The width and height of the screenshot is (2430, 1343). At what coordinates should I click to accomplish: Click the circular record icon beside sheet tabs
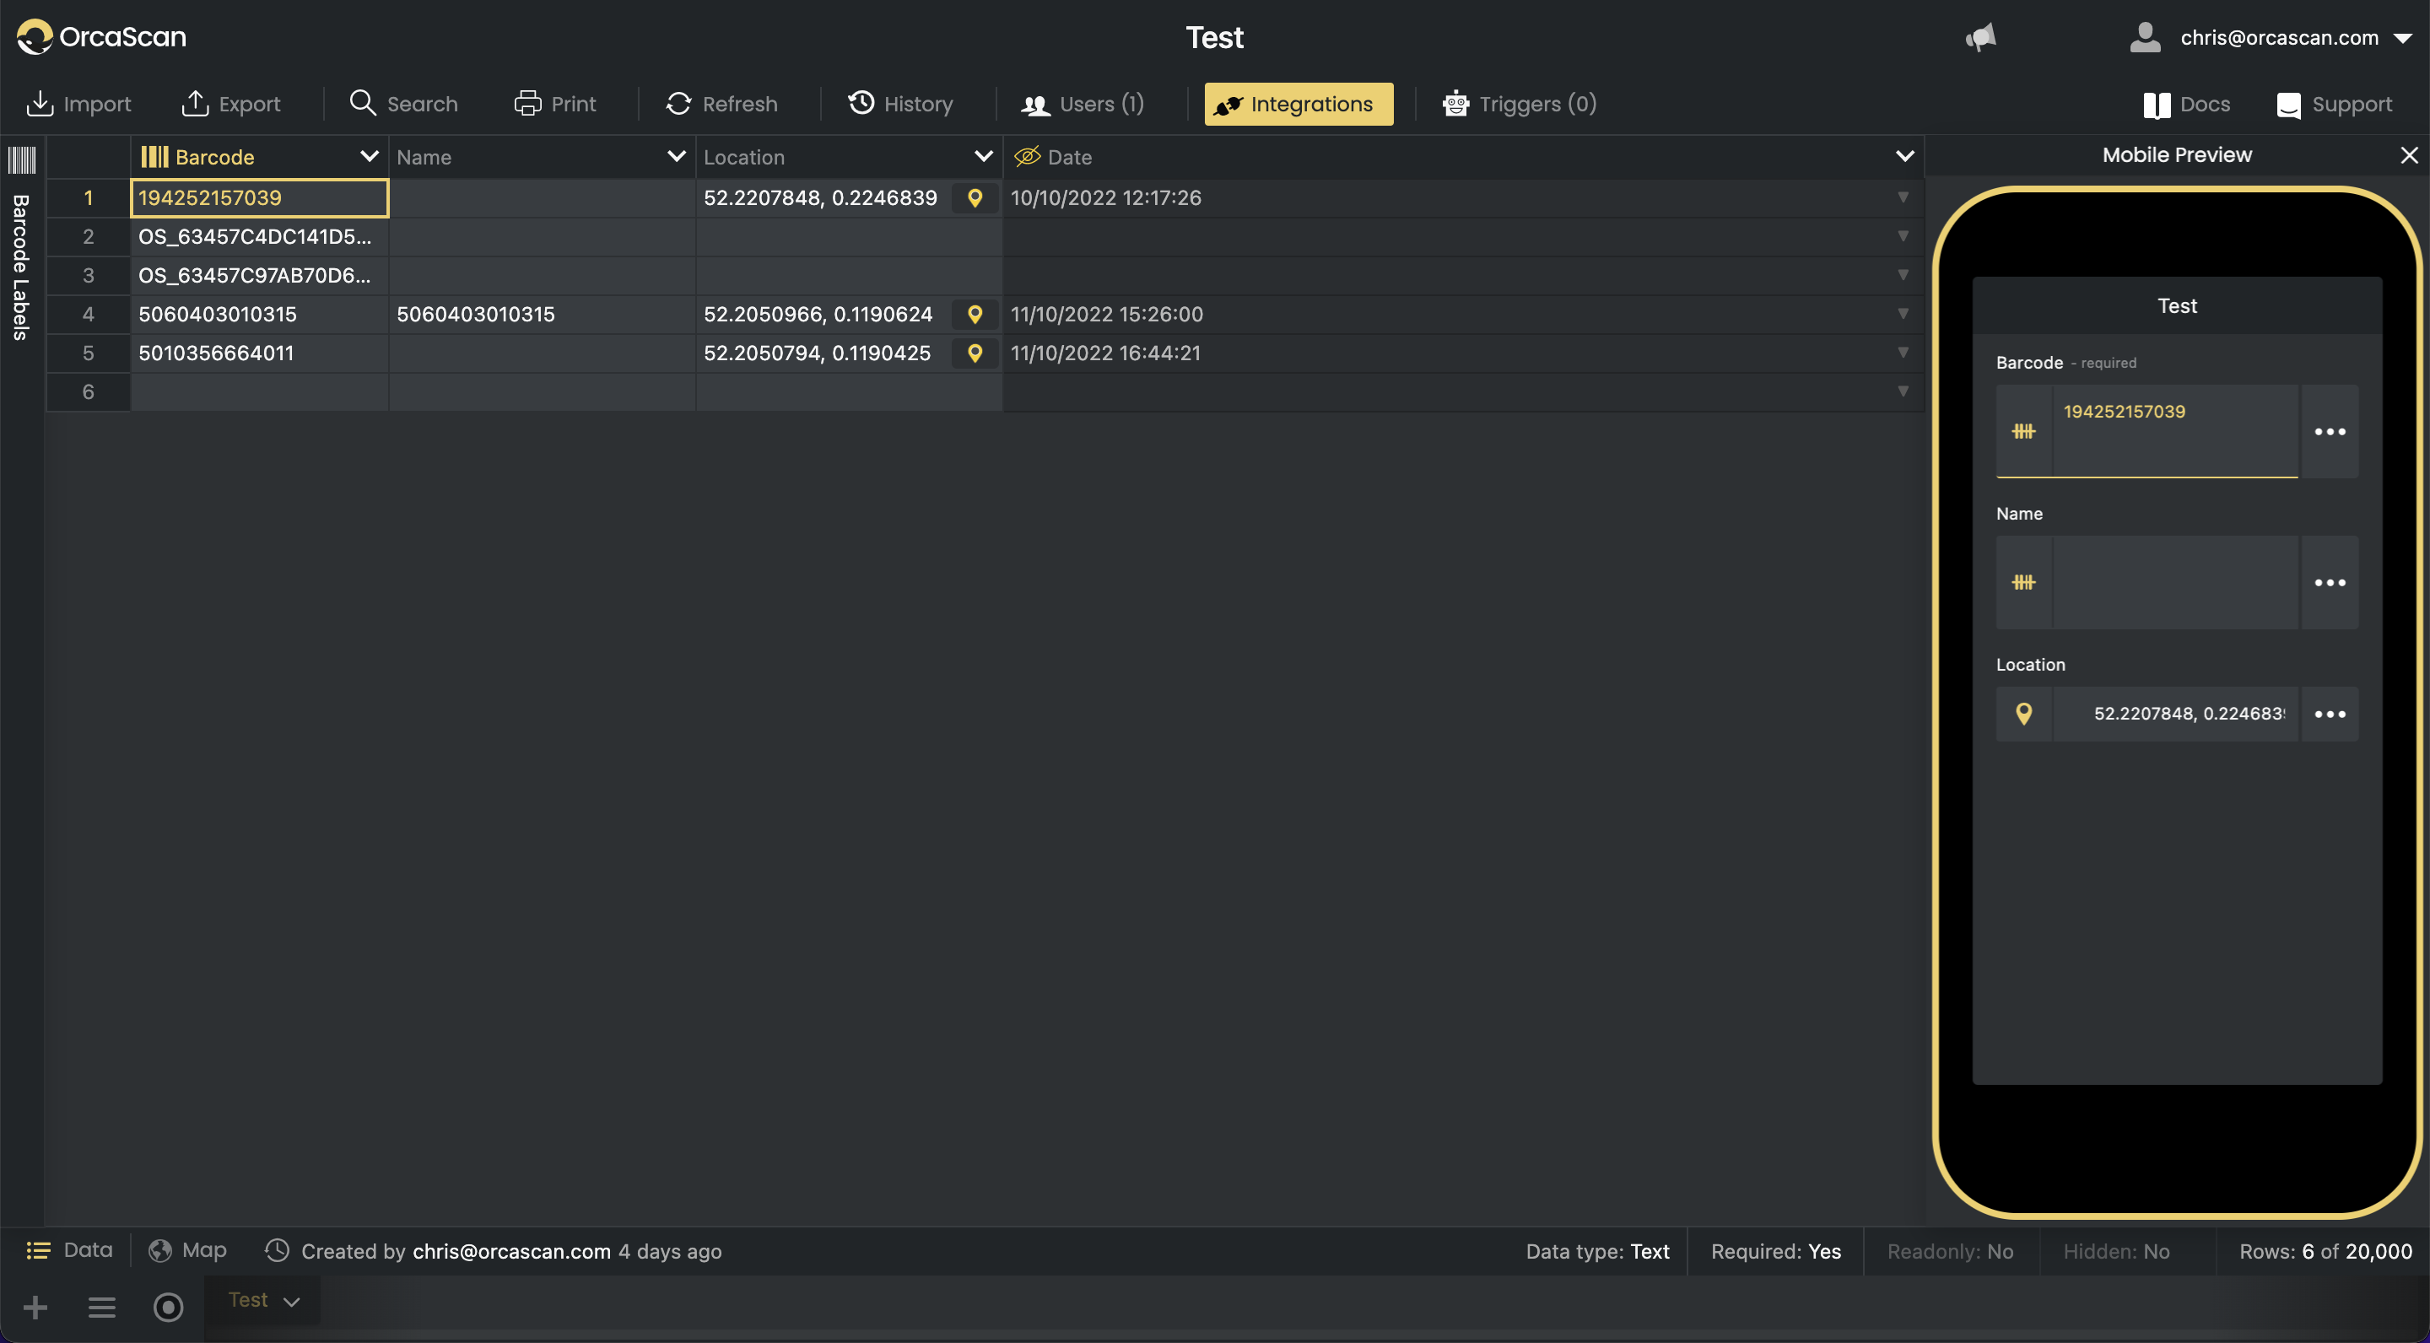(x=168, y=1308)
